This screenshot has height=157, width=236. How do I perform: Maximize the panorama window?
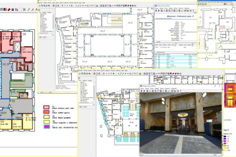(x=216, y=86)
